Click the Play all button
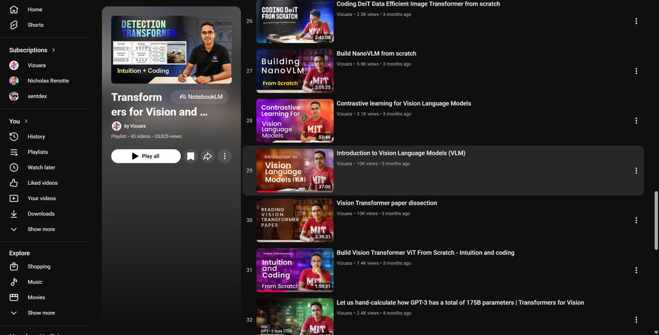 (x=146, y=156)
